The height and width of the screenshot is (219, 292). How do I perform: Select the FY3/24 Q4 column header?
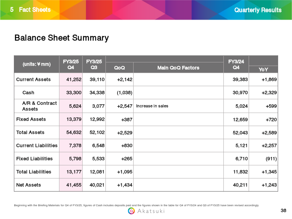point(236,64)
